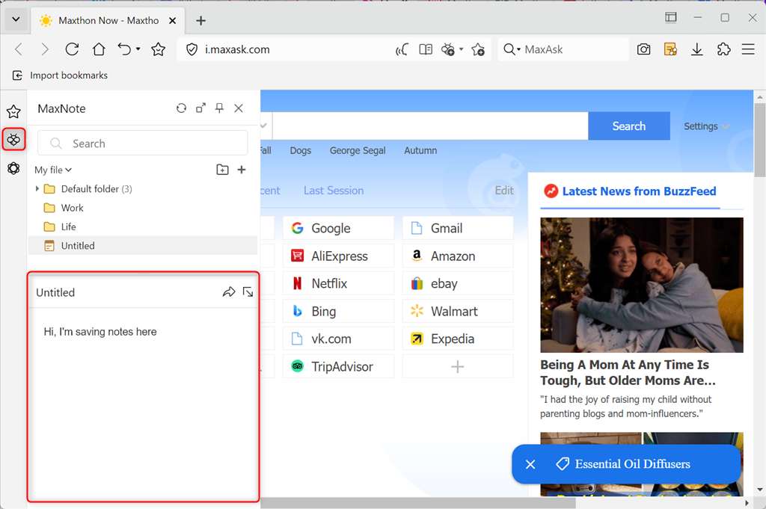Open the Netflix quick link
766x509 pixels.
click(339, 283)
